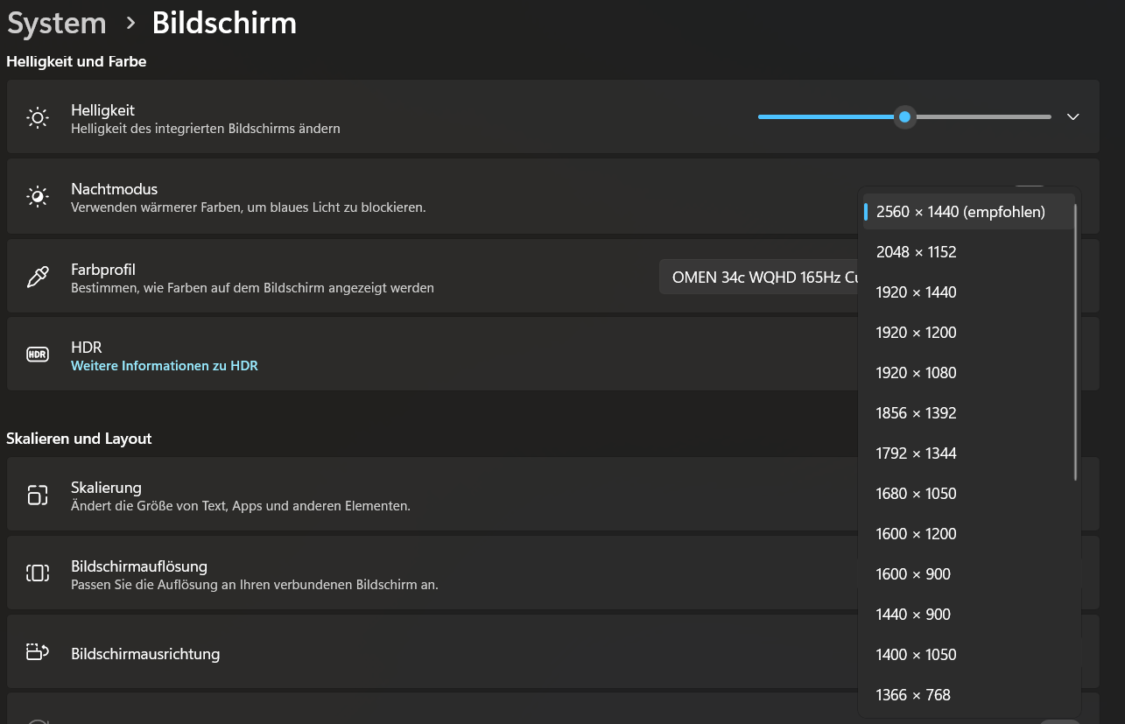
Task: Click the Helligkeit brightness slider handle
Action: pos(905,117)
